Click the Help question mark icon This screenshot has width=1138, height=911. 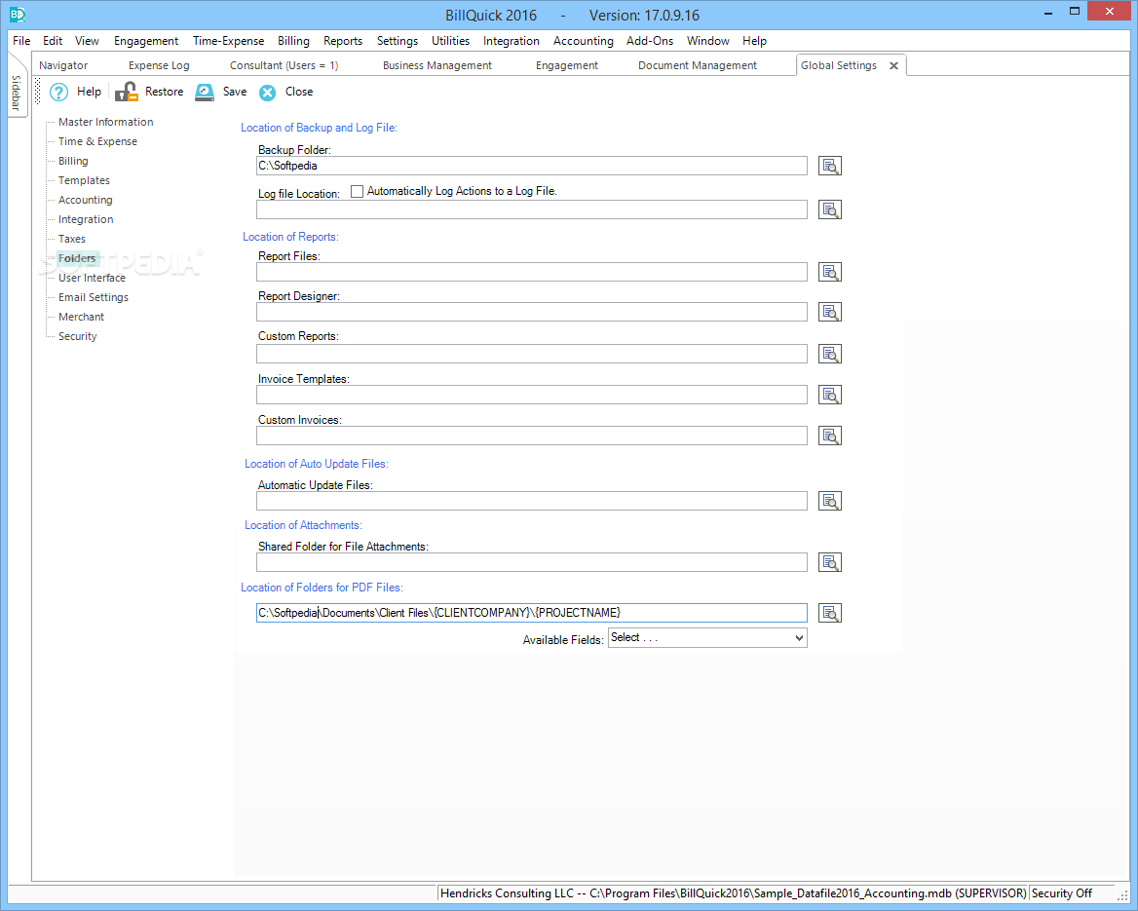pyautogui.click(x=58, y=93)
